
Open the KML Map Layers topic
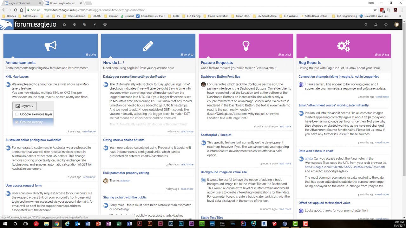point(17,77)
